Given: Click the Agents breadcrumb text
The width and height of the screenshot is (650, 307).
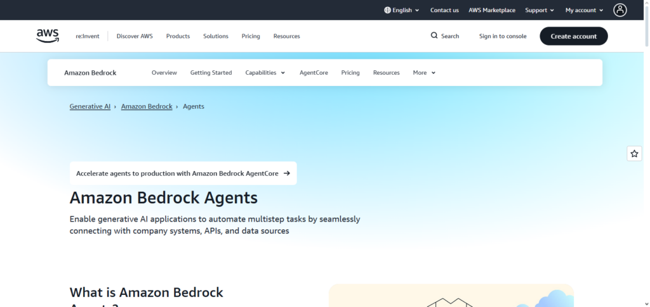Looking at the screenshot, I should [194, 106].
